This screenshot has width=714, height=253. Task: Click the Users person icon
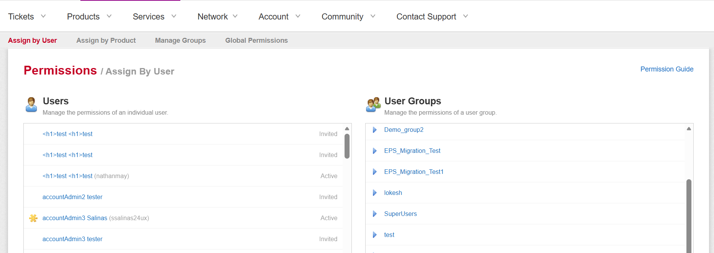pyautogui.click(x=31, y=104)
